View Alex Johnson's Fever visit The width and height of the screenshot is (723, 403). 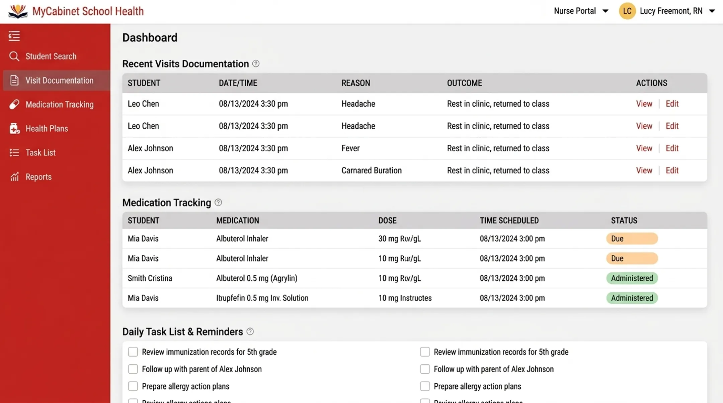(644, 148)
